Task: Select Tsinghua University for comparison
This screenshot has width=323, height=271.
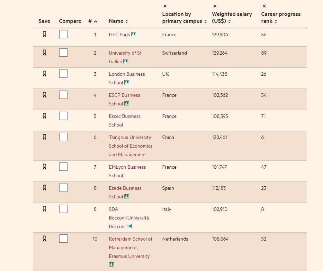Action: click(63, 137)
